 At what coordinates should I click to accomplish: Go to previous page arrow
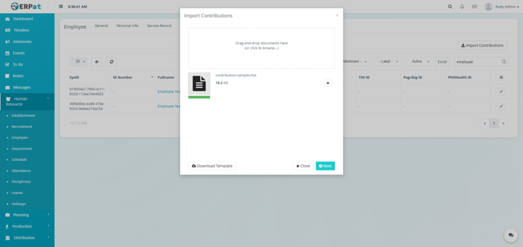(485, 123)
